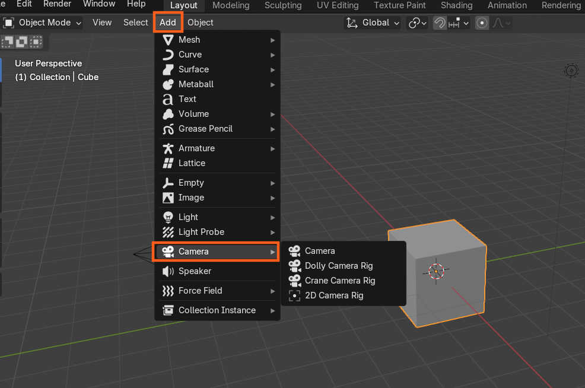Switch to the Modeling workspace tab
Screen dimensions: 585x388
tap(231, 5)
